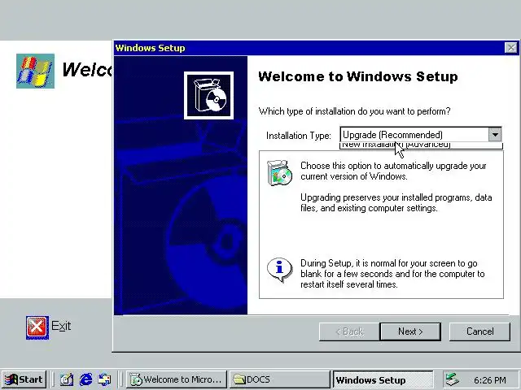Click "Which type of installation do you want to perform?"
The height and width of the screenshot is (390, 521).
point(355,111)
